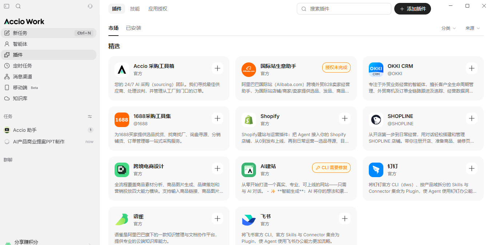Click the OKKI CRM logo icon

coord(376,70)
